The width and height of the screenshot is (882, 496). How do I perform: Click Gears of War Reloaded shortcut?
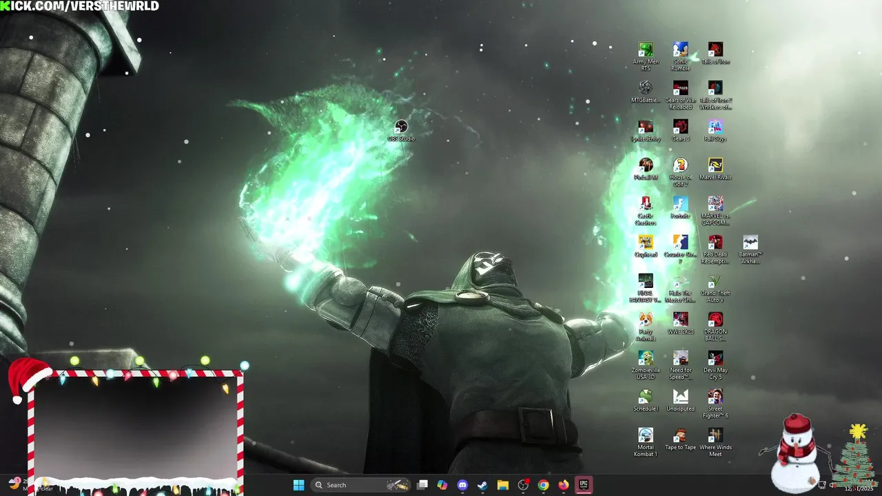(x=680, y=95)
